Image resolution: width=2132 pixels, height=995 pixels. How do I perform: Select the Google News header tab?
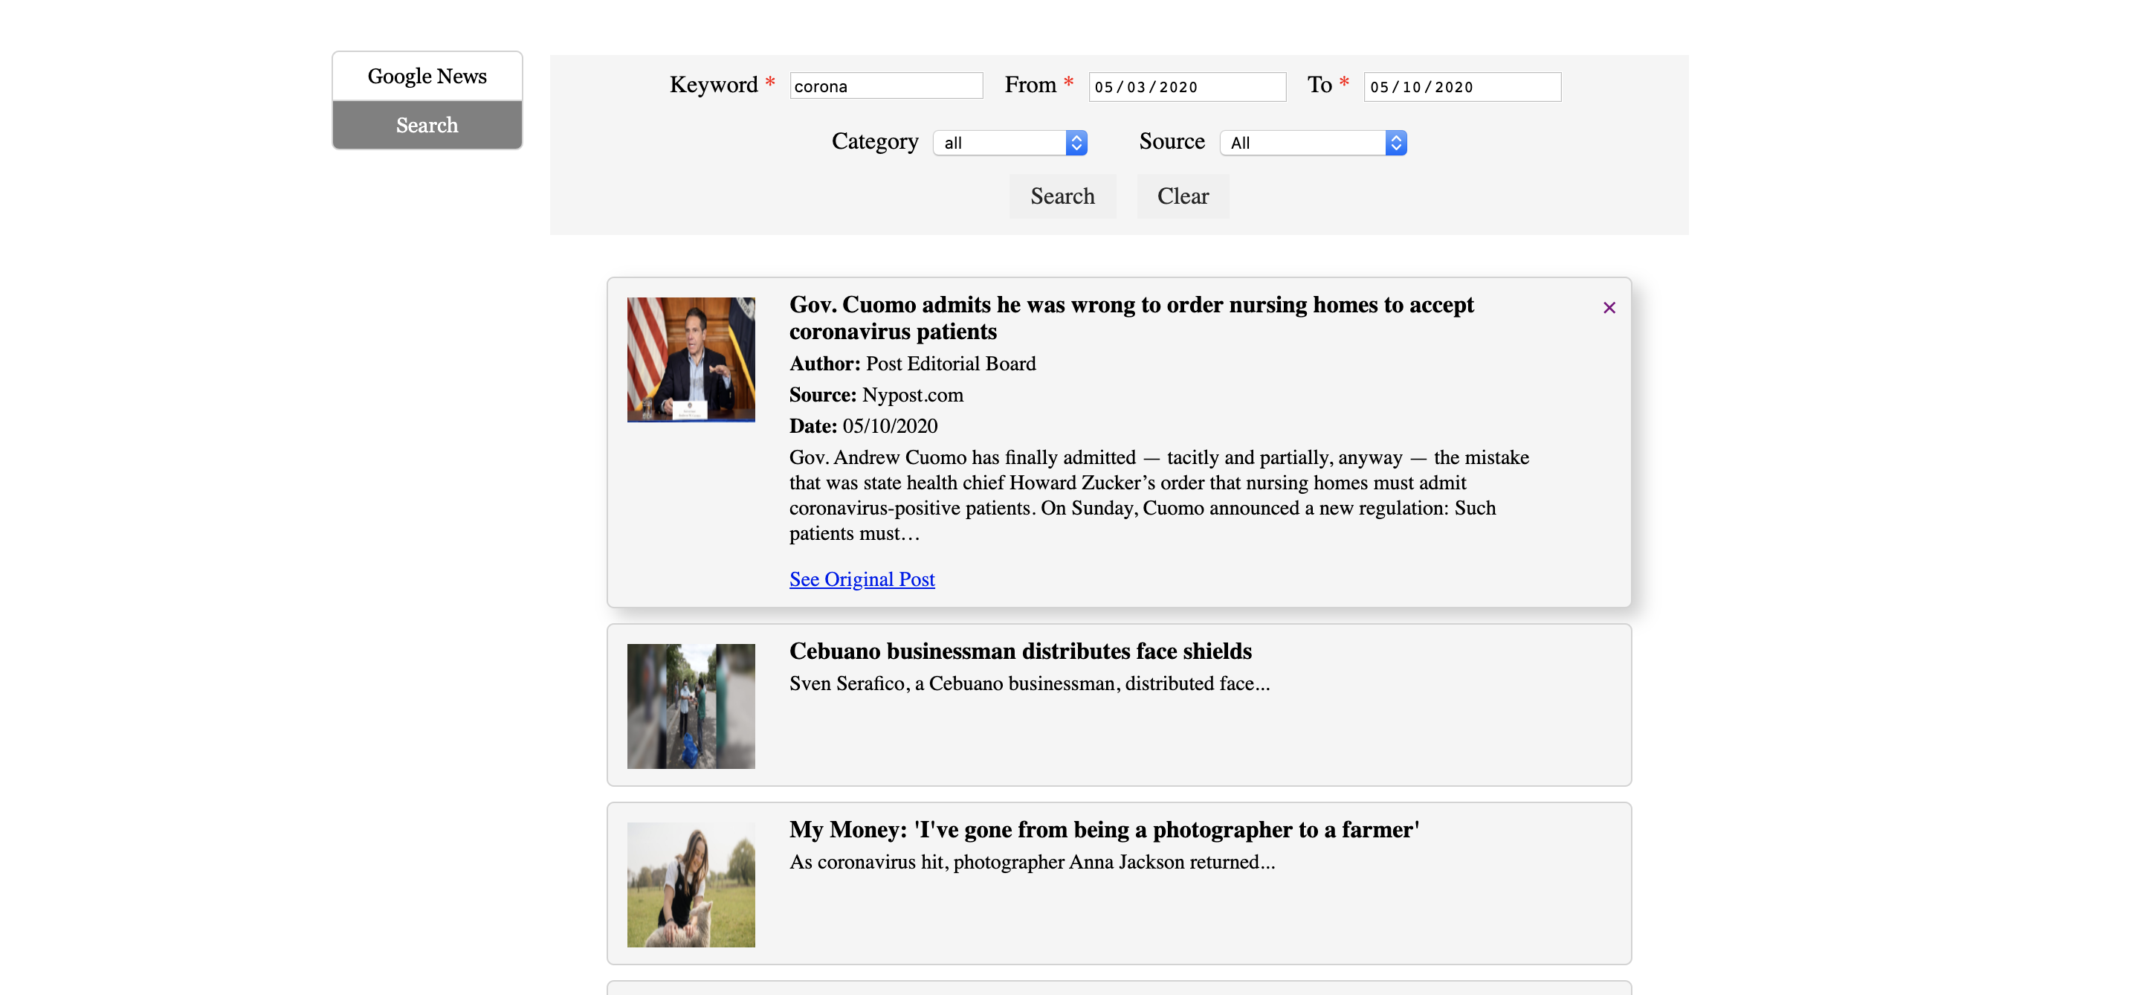(x=426, y=75)
